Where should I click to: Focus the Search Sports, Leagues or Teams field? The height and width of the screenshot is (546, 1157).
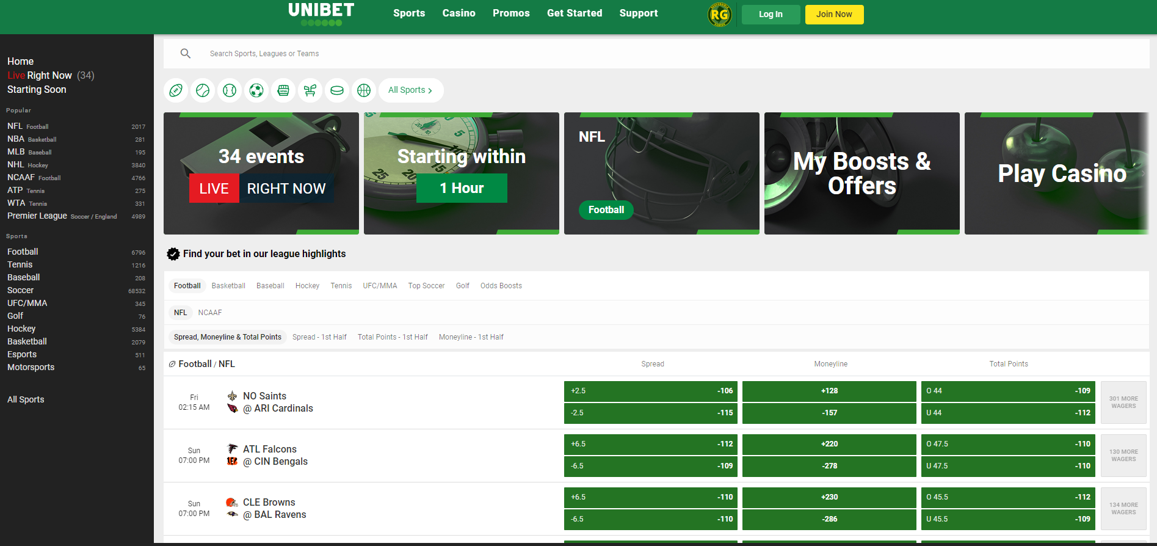(656, 54)
